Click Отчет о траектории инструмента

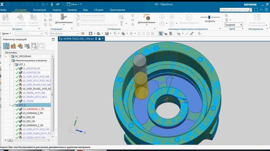coord(97,25)
